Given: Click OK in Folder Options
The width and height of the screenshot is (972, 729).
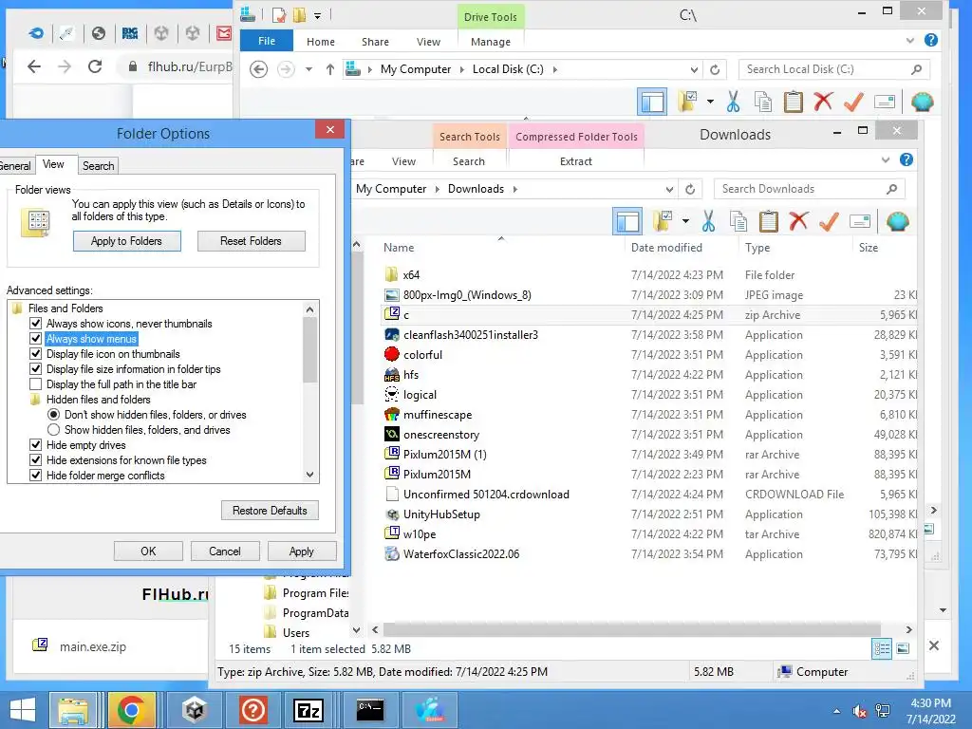Looking at the screenshot, I should (x=148, y=551).
